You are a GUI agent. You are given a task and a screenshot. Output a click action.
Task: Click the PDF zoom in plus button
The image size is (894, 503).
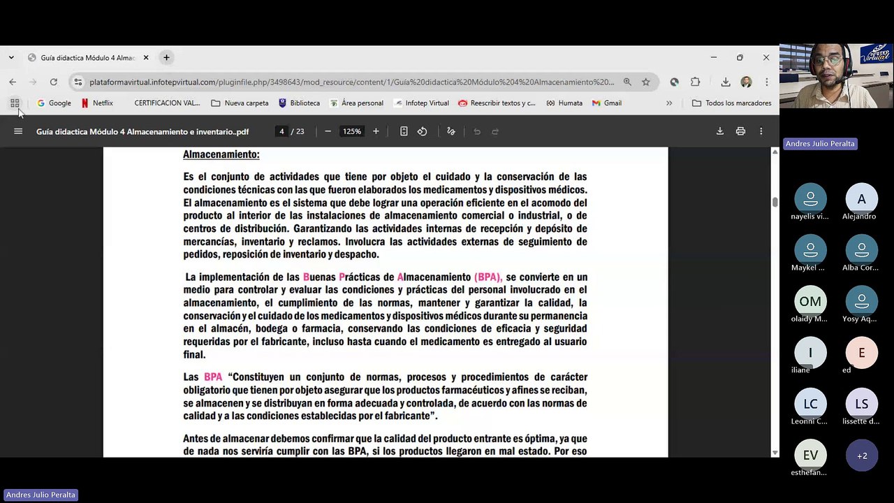tap(376, 131)
